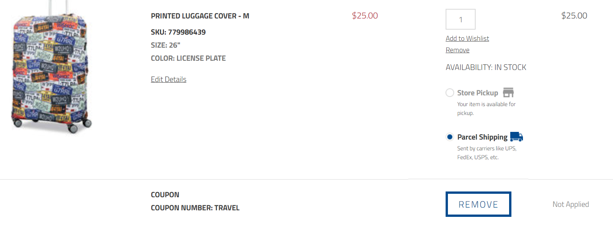Click the Coupon Number: TRAVEL text
Screen dimensions: 613x228
195,208
